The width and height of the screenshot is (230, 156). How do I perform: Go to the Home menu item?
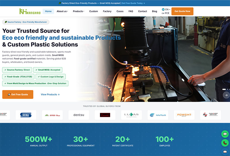tap(48, 11)
